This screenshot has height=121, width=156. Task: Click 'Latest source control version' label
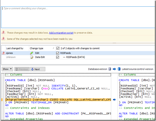138,69
